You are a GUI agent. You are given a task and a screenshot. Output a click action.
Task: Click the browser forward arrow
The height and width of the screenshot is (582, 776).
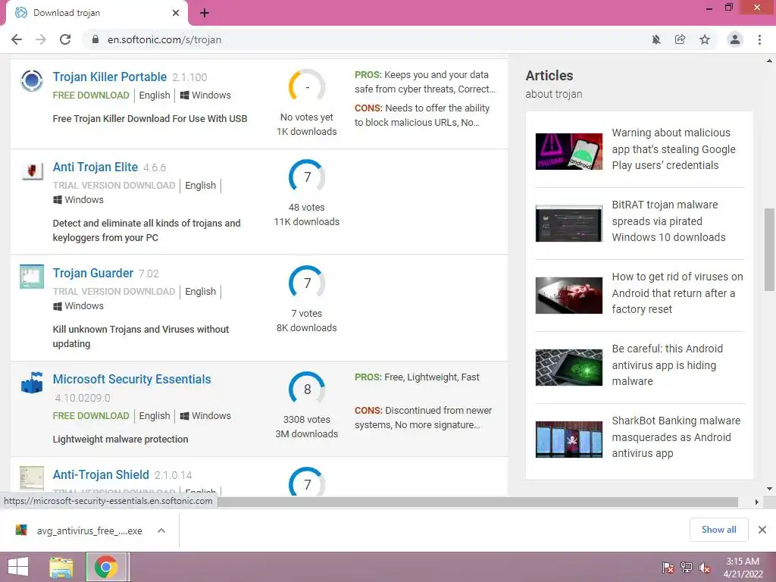point(41,39)
